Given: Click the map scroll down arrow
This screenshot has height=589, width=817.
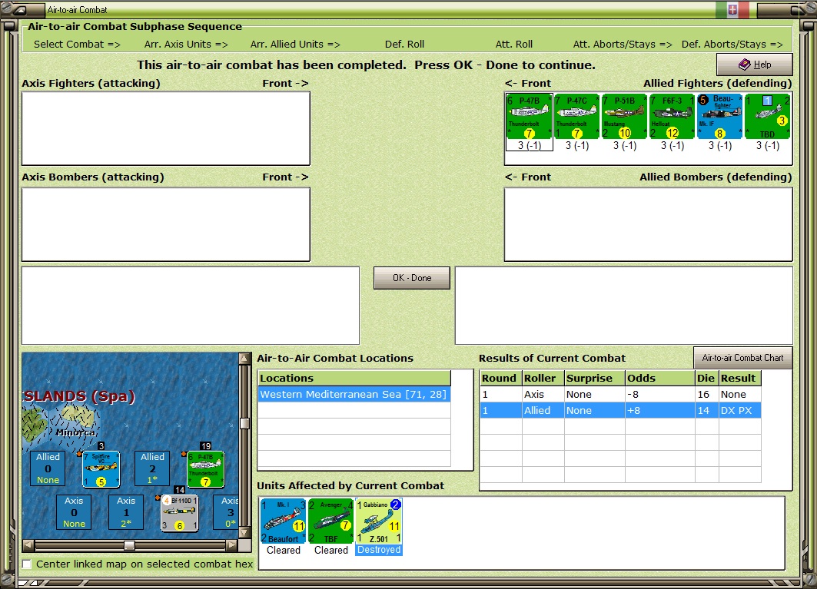Looking at the screenshot, I should pos(244,533).
